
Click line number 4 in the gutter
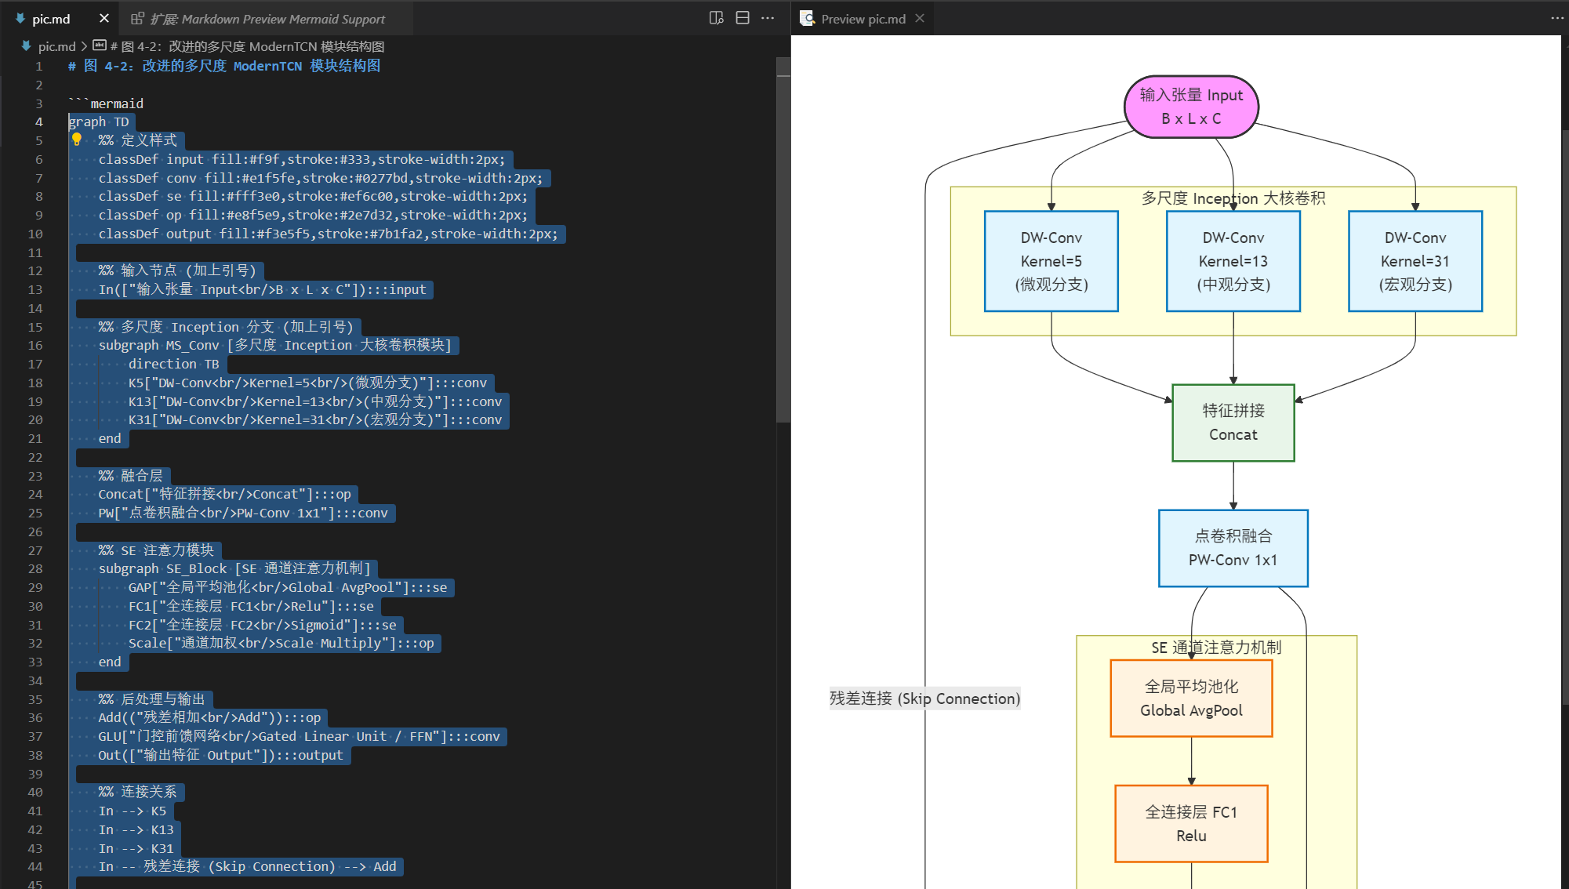(38, 122)
